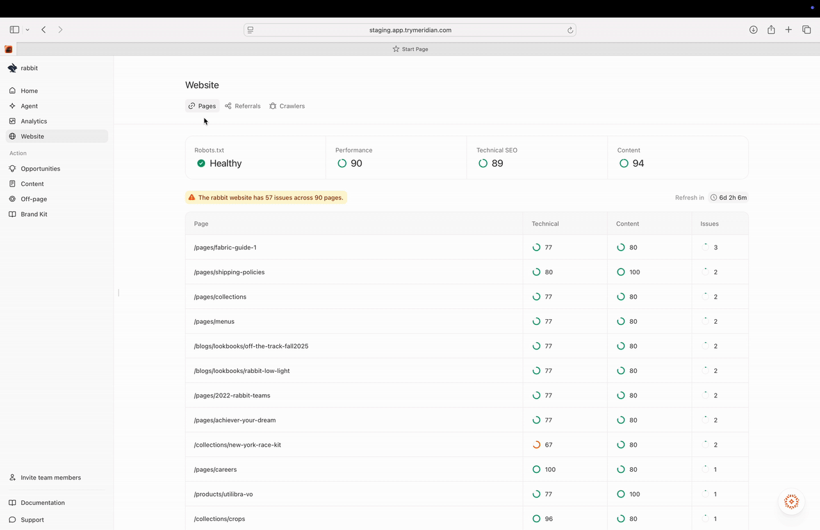
Task: Go back with the browser back arrow
Action: tap(44, 29)
